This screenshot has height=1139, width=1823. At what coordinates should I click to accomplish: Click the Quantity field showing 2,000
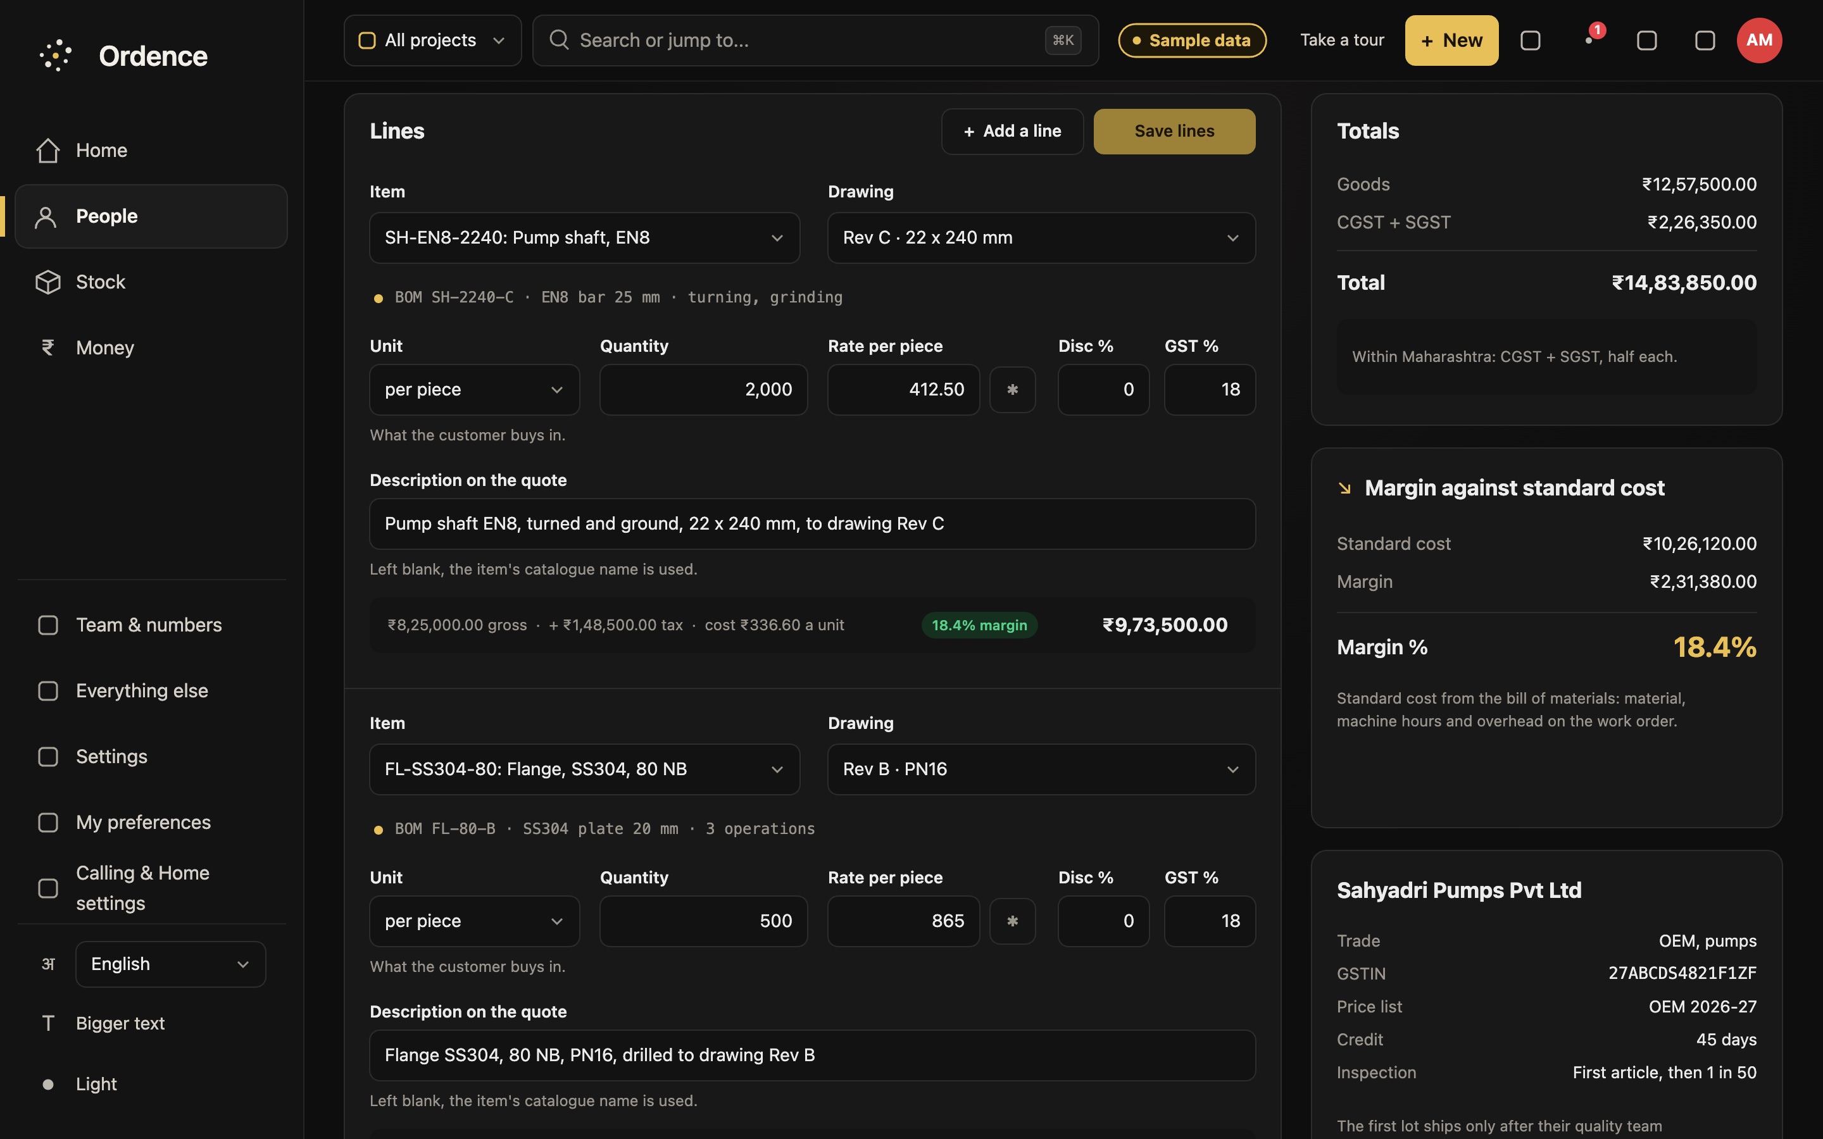(704, 389)
